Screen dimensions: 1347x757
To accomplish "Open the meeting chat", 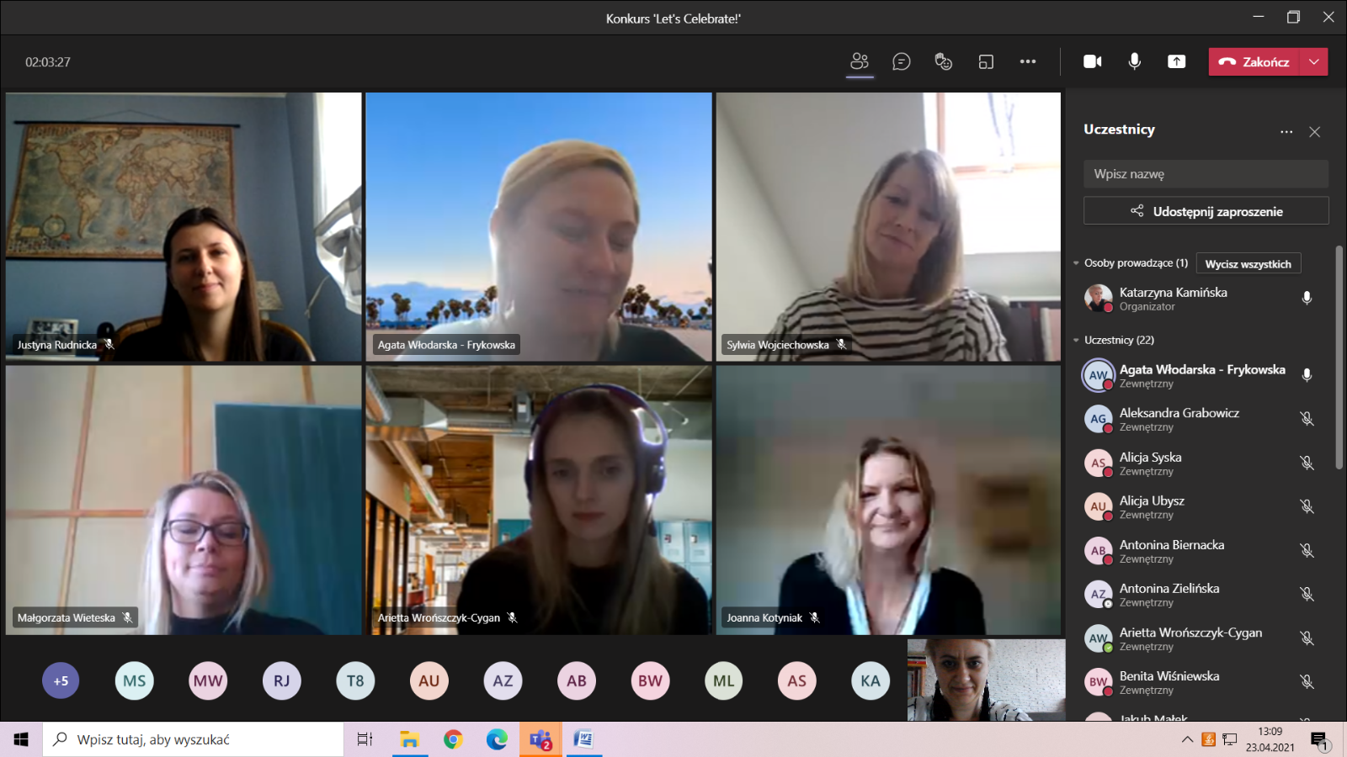I will 902,61.
